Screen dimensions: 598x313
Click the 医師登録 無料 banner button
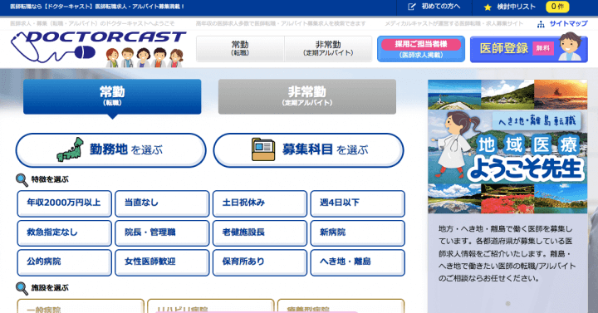[x=529, y=49]
